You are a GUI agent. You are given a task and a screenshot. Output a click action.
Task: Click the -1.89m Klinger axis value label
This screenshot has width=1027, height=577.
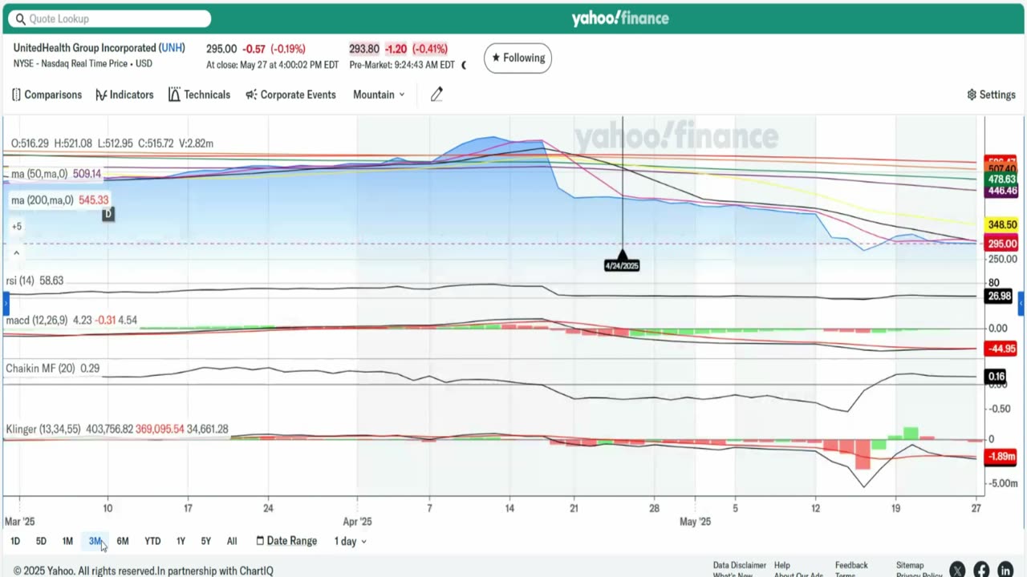tap(1002, 457)
